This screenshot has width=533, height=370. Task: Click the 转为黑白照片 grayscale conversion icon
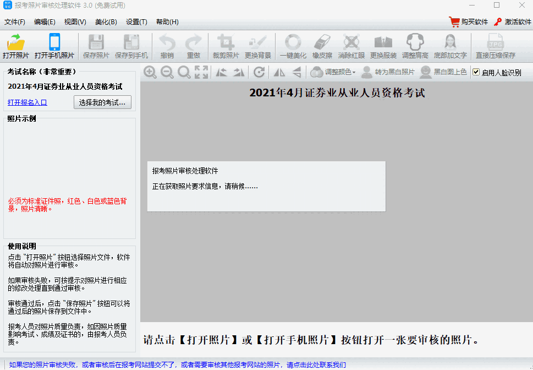(393, 72)
